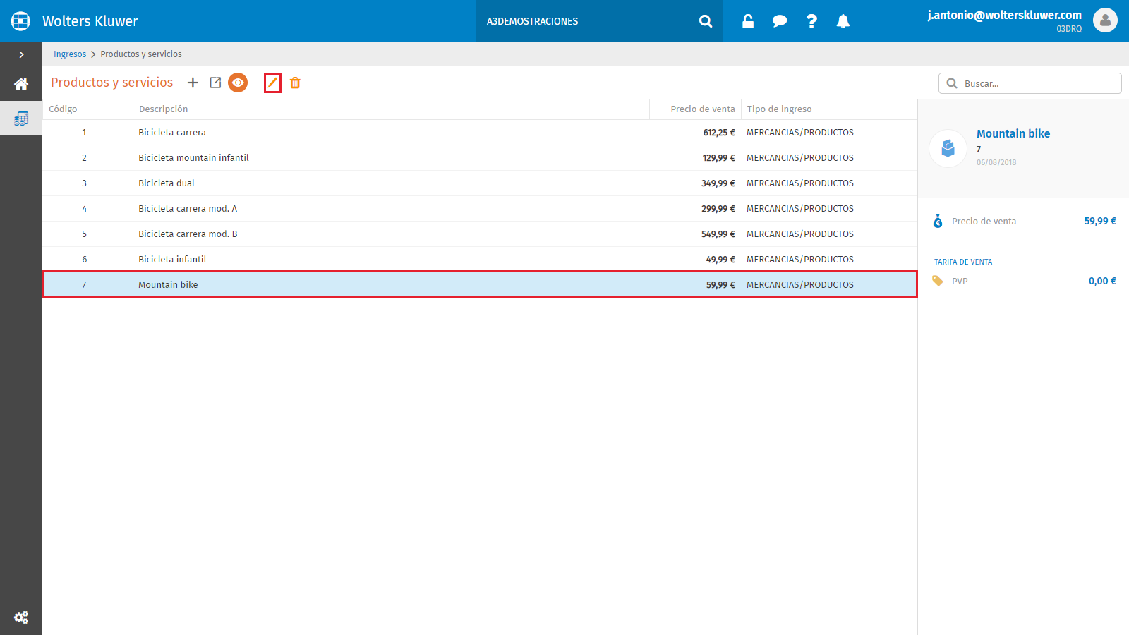Open the Mountain bike title link
Viewport: 1129px width, 635px height.
tap(1013, 133)
